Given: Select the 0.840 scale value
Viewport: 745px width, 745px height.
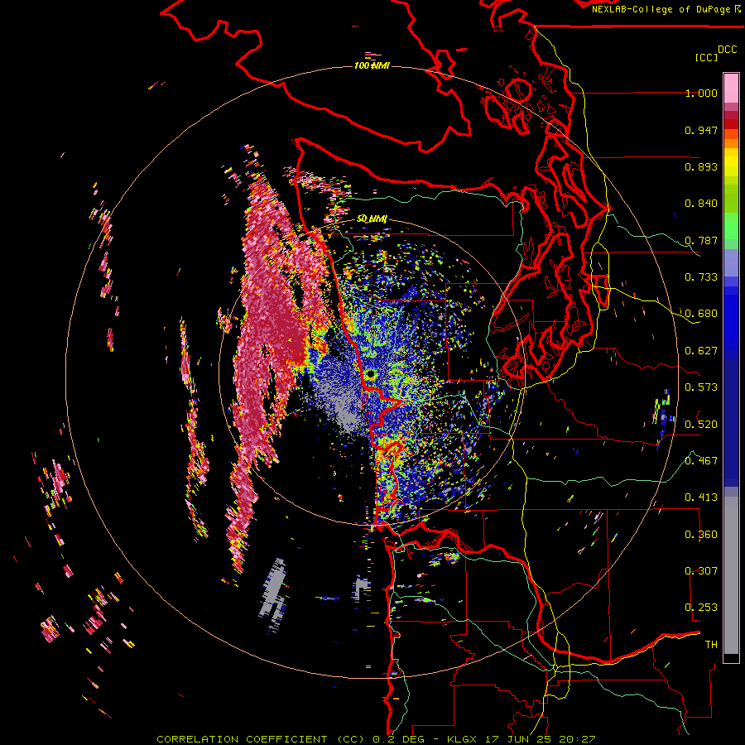Looking at the screenshot, I should [701, 204].
